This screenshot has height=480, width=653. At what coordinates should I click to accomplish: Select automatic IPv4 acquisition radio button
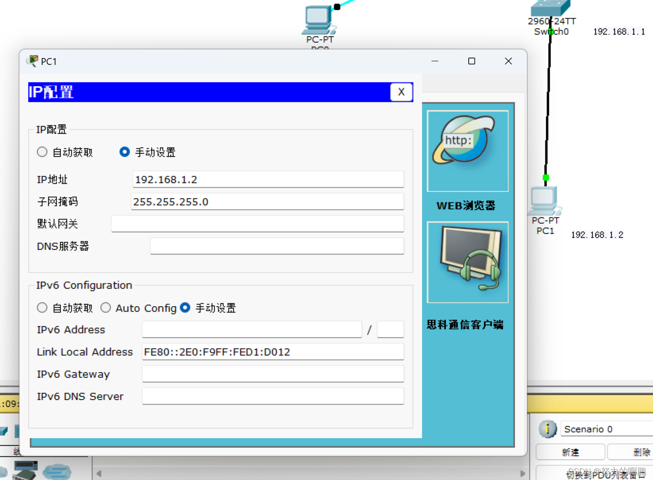42,152
